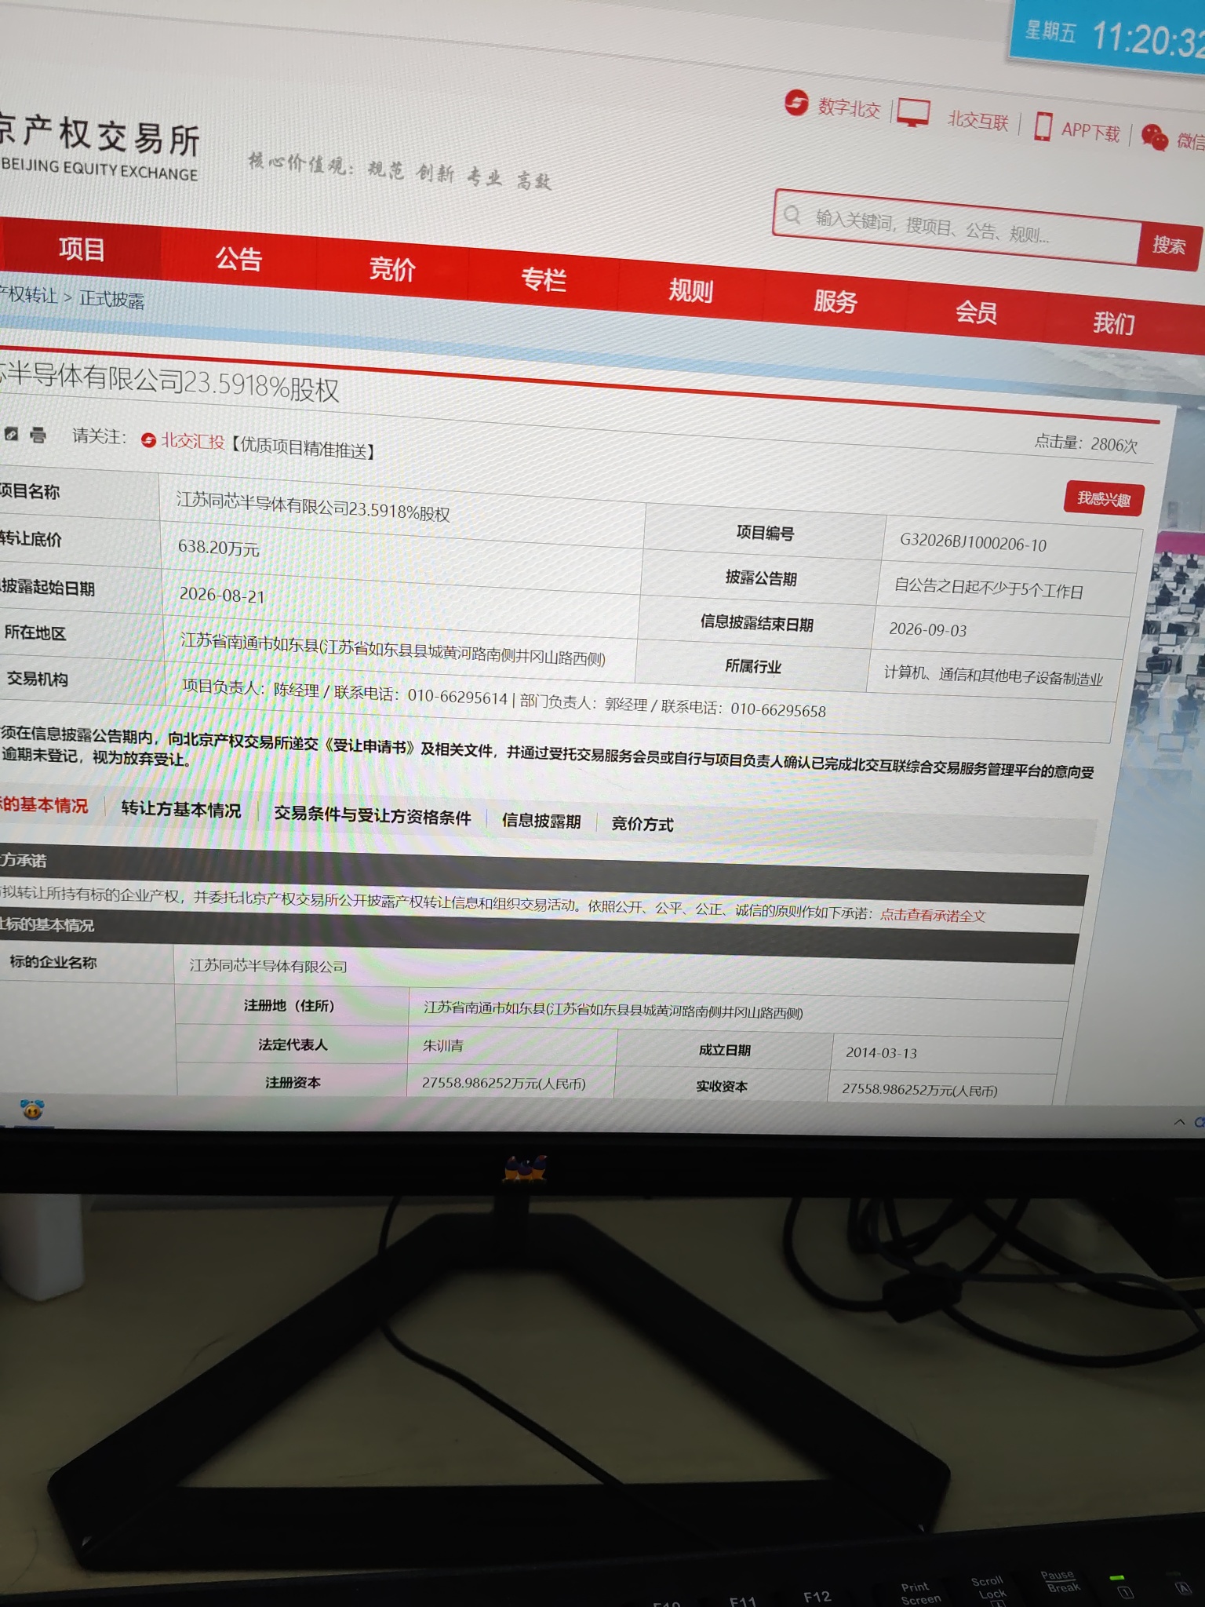This screenshot has height=1607, width=1205.
Task: Open the 数字北交 link
Action: 849,108
